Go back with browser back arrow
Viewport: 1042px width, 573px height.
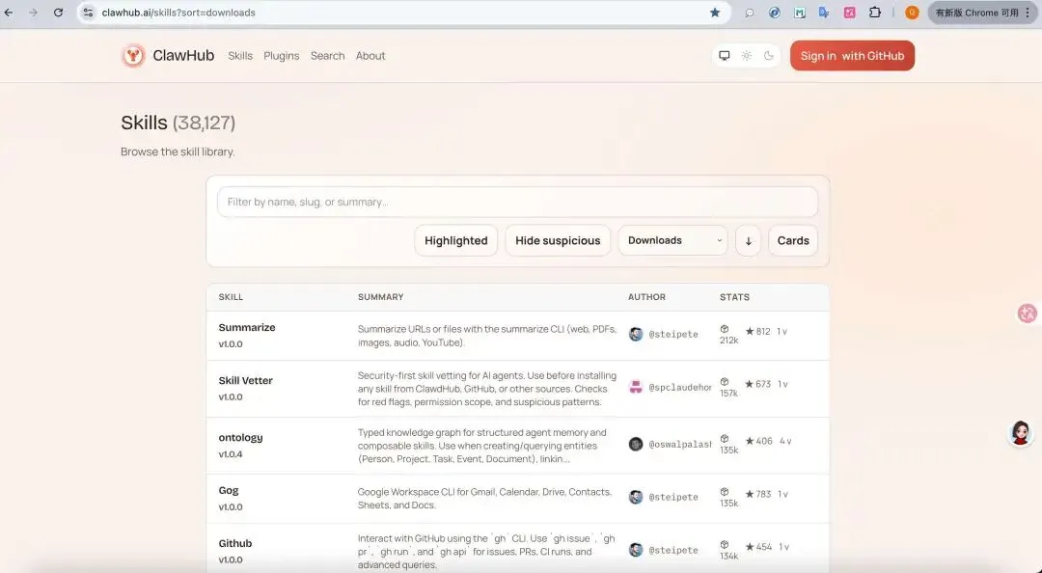pos(9,13)
